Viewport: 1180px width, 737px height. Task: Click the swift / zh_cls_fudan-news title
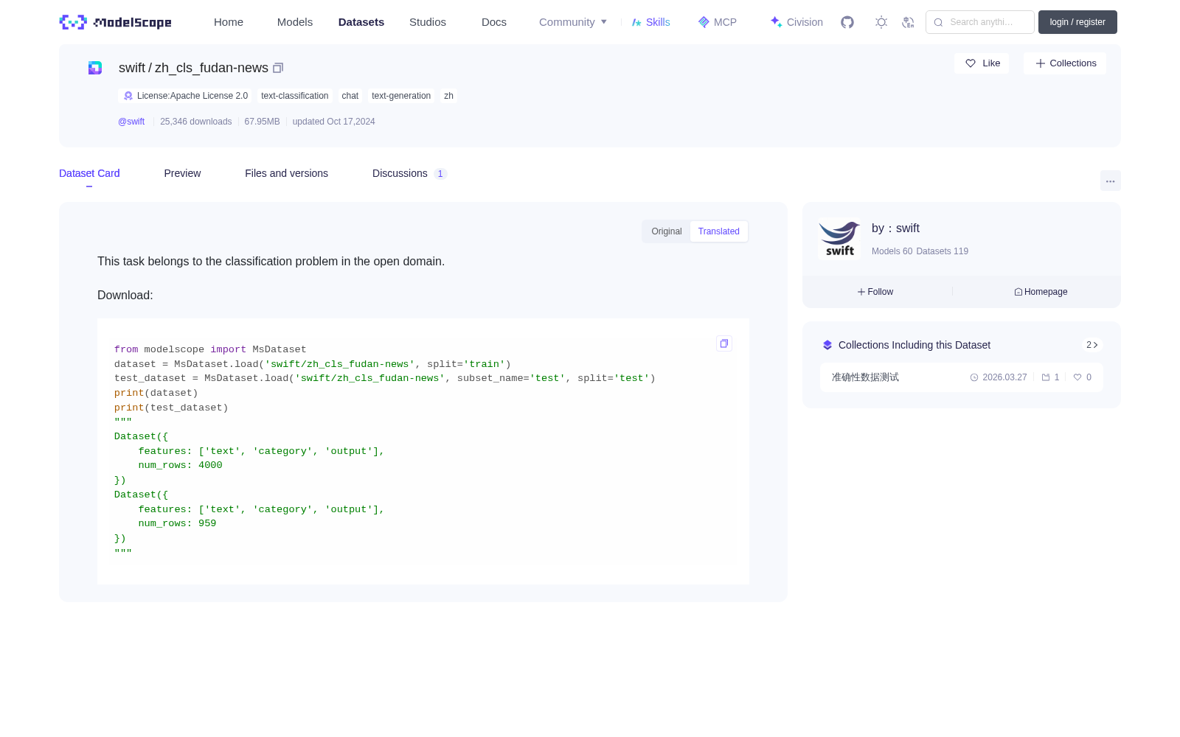click(x=193, y=68)
